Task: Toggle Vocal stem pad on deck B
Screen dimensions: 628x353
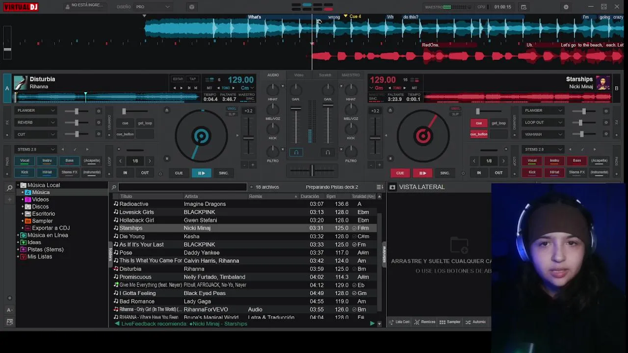Action: 532,160
